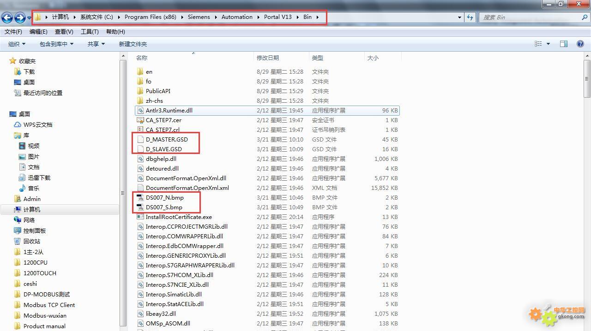Select 1200TOUCH folder in sidebar
The height and width of the screenshot is (331, 591).
point(40,273)
